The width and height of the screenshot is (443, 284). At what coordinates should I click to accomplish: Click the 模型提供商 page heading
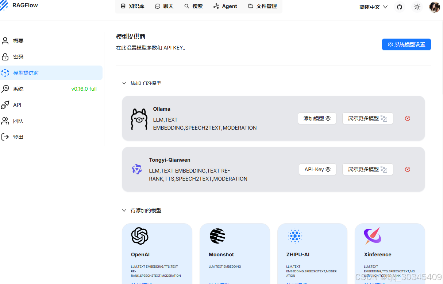(131, 37)
